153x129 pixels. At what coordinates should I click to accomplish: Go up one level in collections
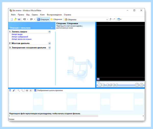(110, 19)
